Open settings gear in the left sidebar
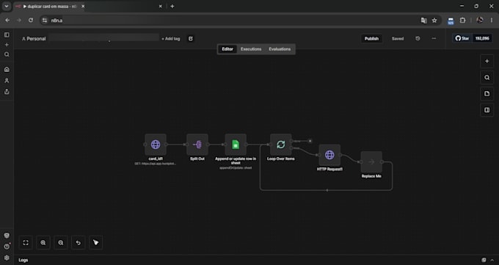This screenshot has width=499, height=265. 7,258
